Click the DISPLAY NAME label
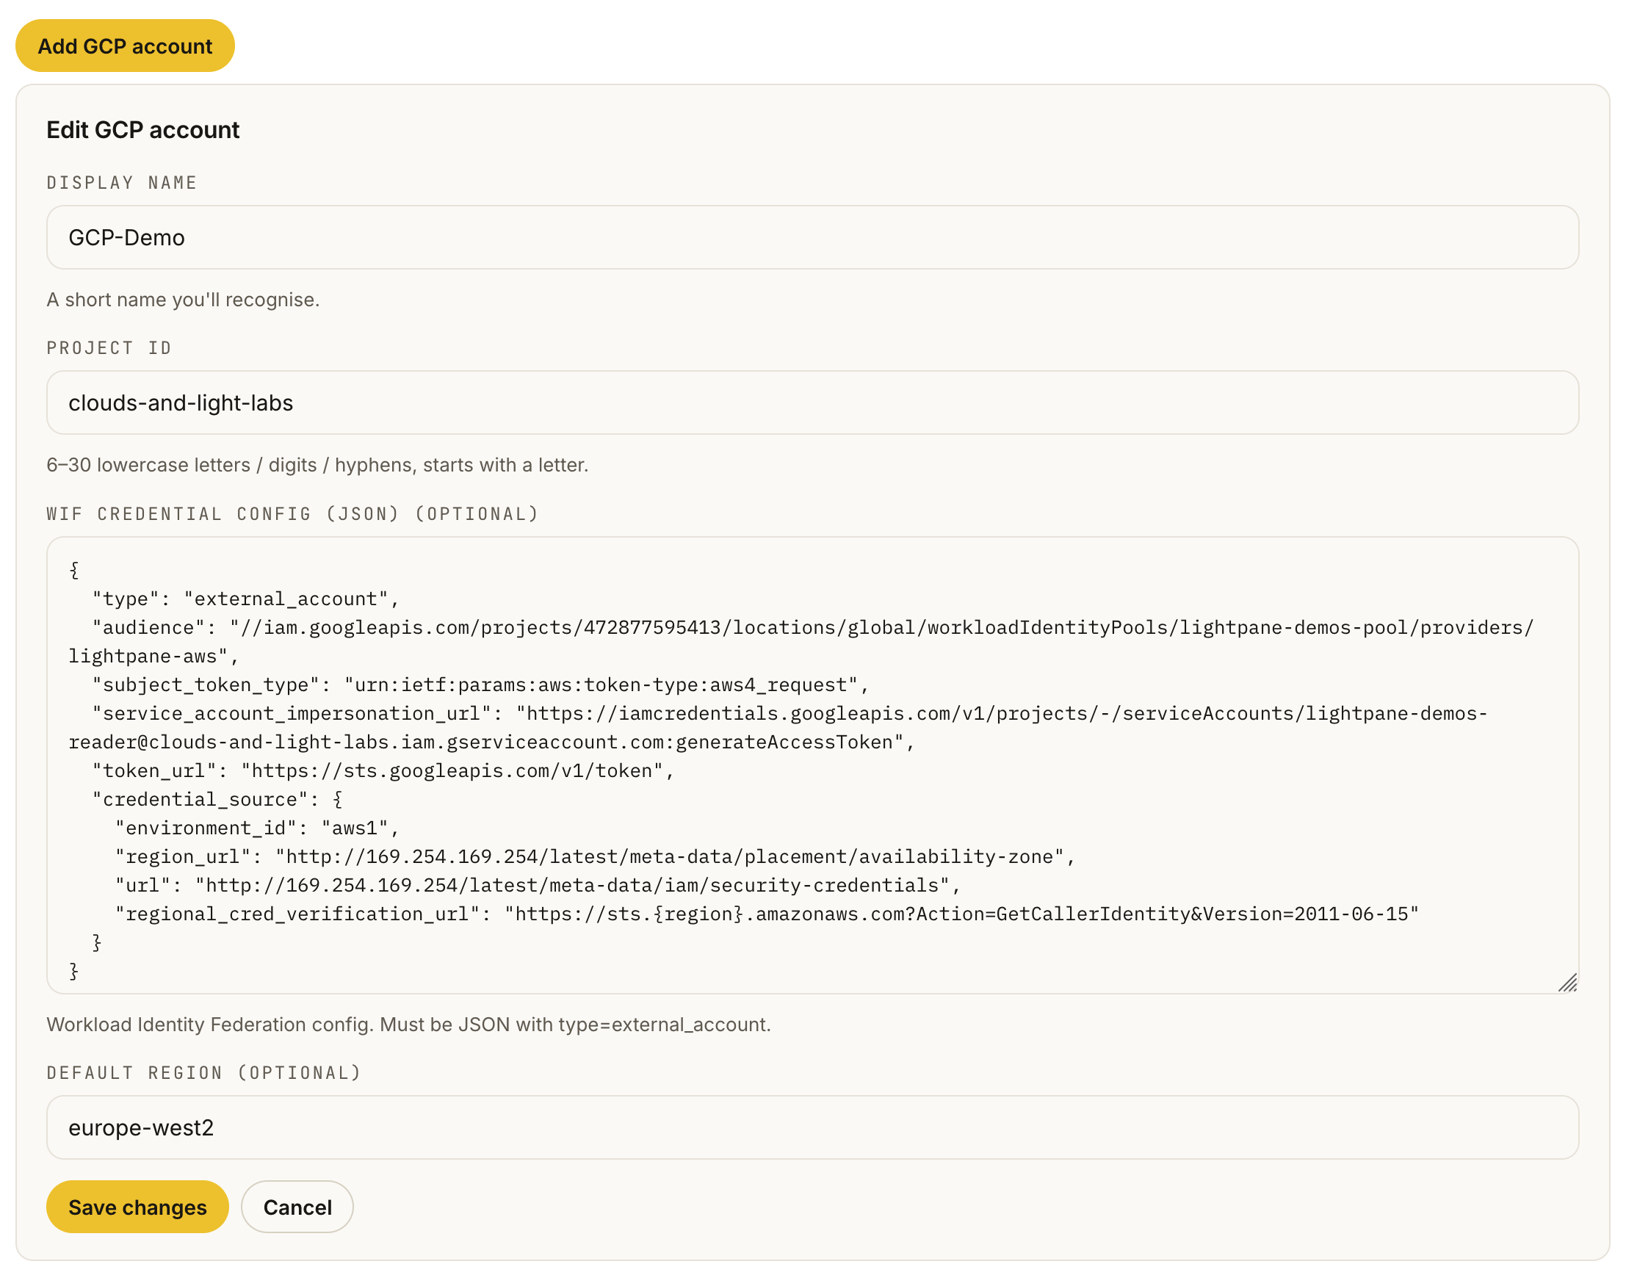Viewport: 1626px width, 1275px height. pyautogui.click(x=122, y=183)
